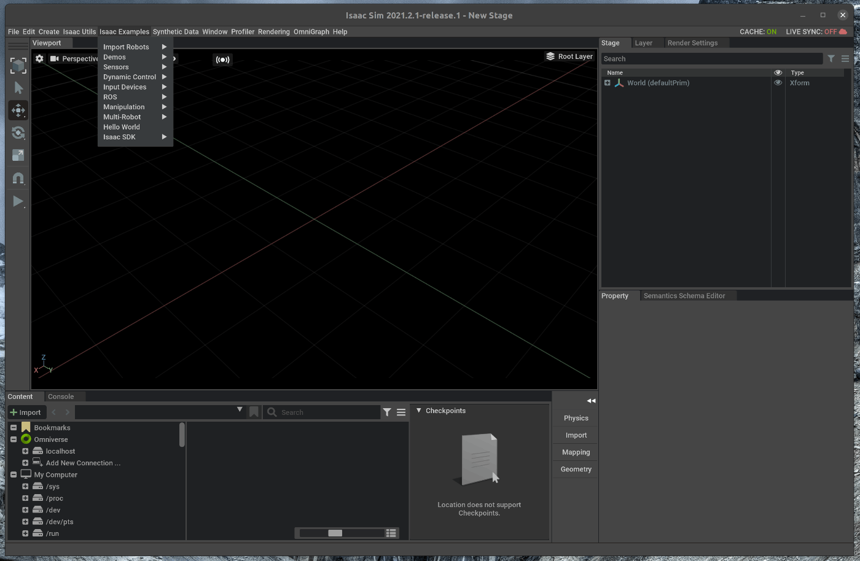The image size is (860, 561).
Task: Click the bookmark icon beside path field
Action: [254, 412]
